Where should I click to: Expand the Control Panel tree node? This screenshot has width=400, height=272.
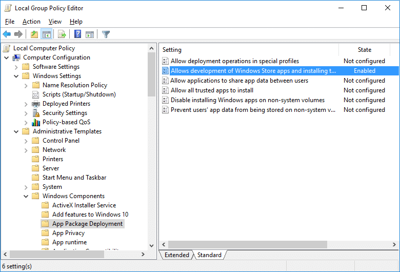point(26,141)
